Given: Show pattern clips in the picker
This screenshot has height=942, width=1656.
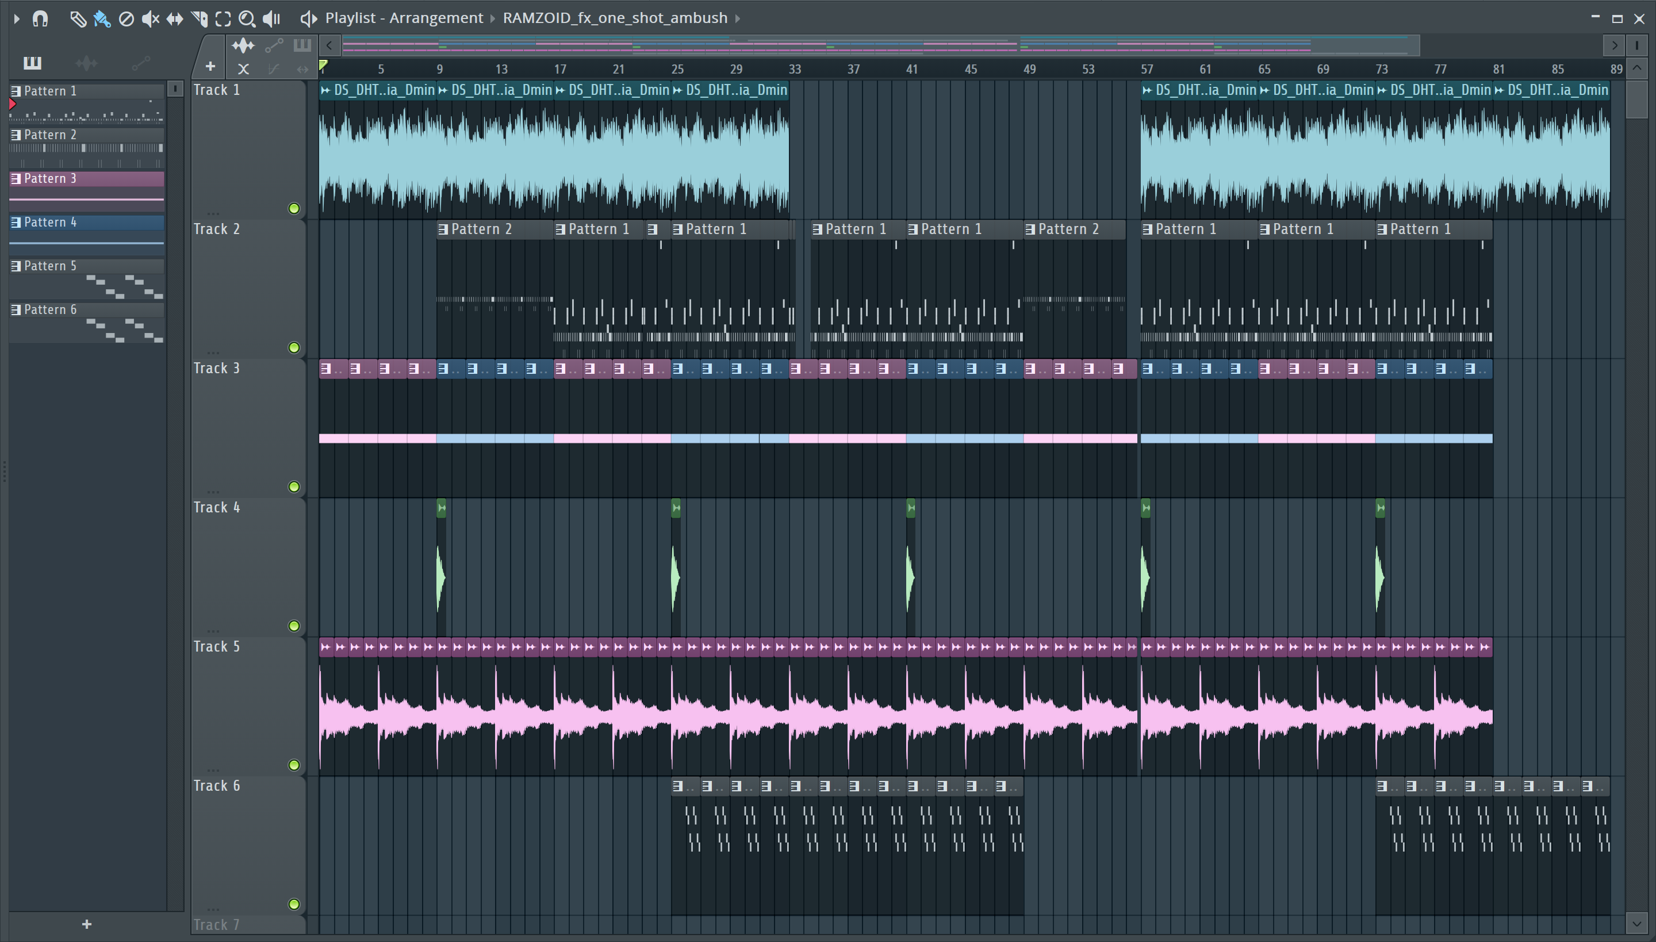Looking at the screenshot, I should click(32, 63).
